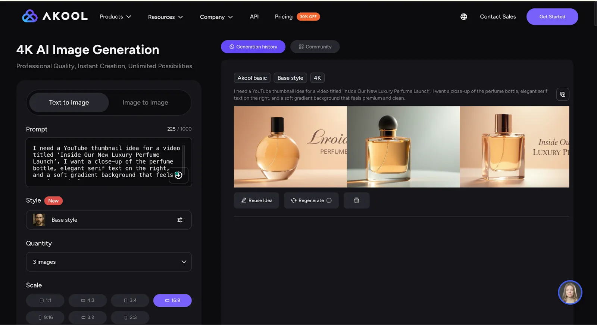597x325 pixels.
Task: Click Contact Sales
Action: 498,16
